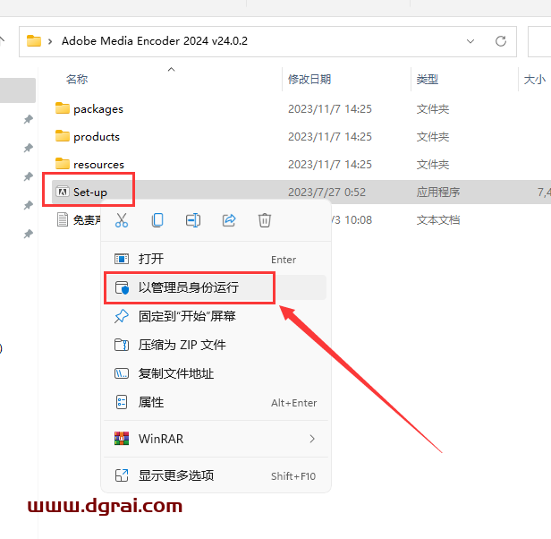
Task: Click the Rename icon in context menu
Action: pos(193,220)
